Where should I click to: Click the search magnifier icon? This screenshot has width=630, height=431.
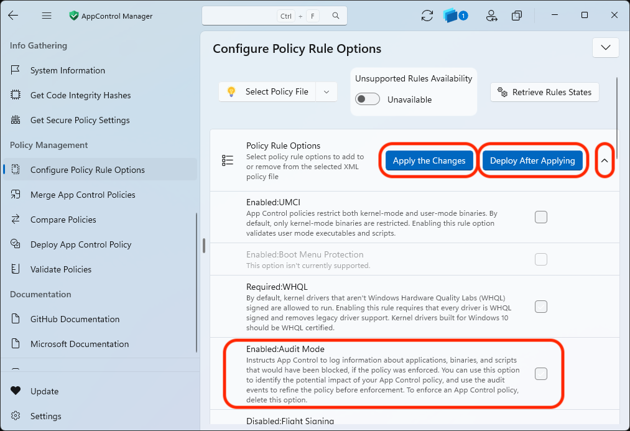[x=335, y=16]
